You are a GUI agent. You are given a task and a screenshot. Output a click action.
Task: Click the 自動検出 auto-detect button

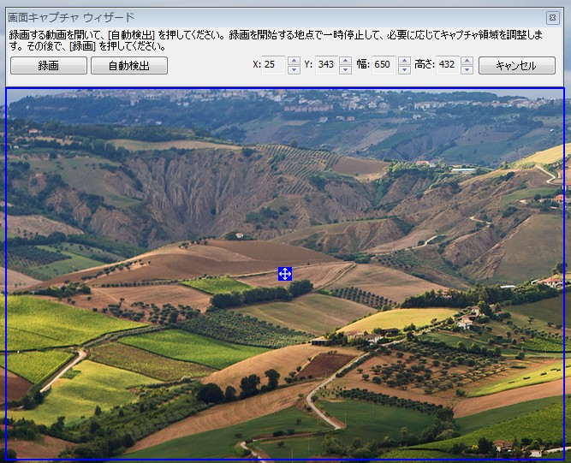tap(129, 66)
